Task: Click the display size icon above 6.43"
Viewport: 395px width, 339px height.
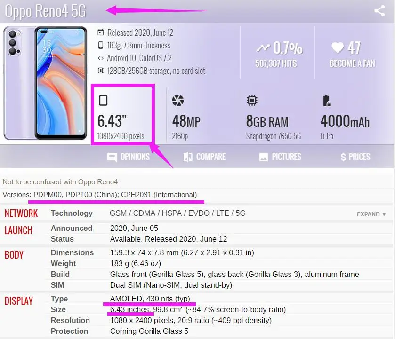Action: click(x=103, y=100)
